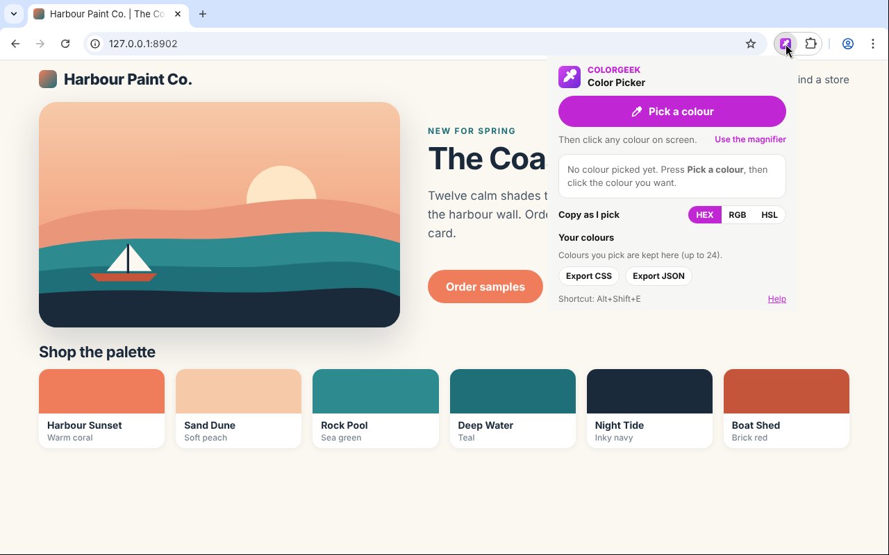Image resolution: width=889 pixels, height=555 pixels.
Task: Click the ColorGeek extension icon in toolbar
Action: pos(786,44)
